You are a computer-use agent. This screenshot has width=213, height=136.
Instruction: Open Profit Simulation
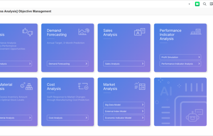pyautogui.click(x=180, y=57)
